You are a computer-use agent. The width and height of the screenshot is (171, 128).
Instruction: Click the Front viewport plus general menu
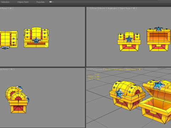[x=89, y=8]
